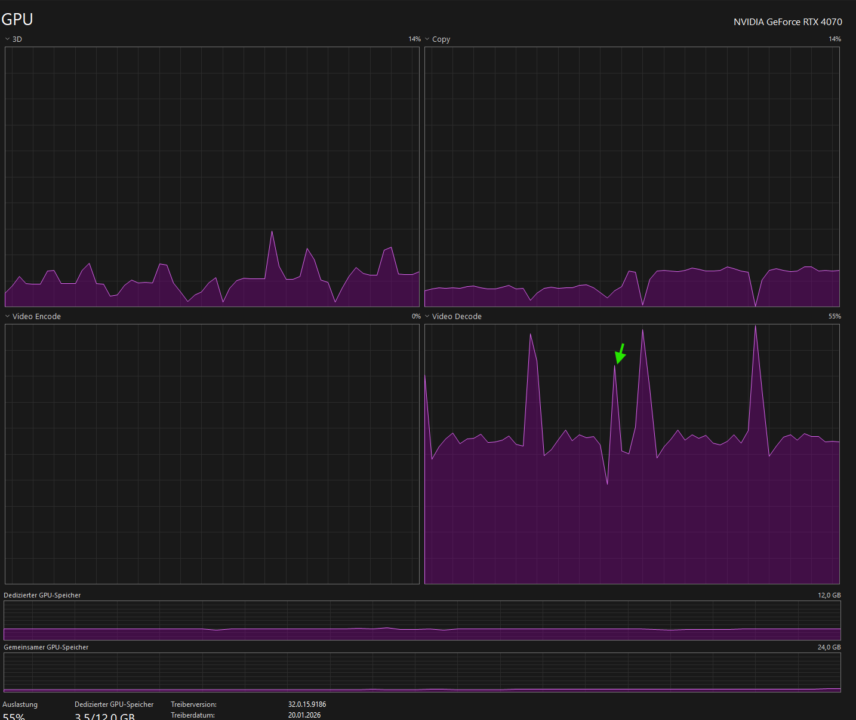
Task: Click the 14% value above Copy graph
Action: tap(835, 39)
